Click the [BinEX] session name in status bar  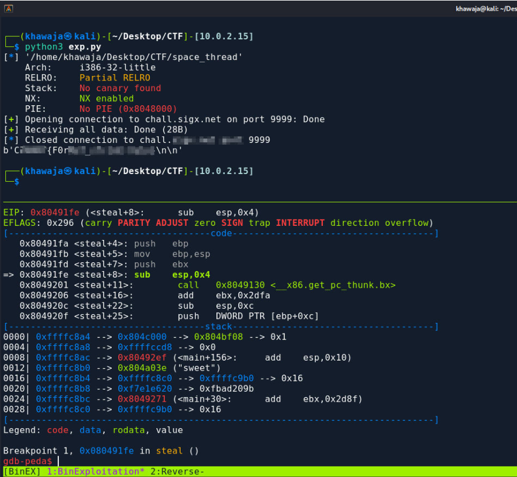(22, 472)
